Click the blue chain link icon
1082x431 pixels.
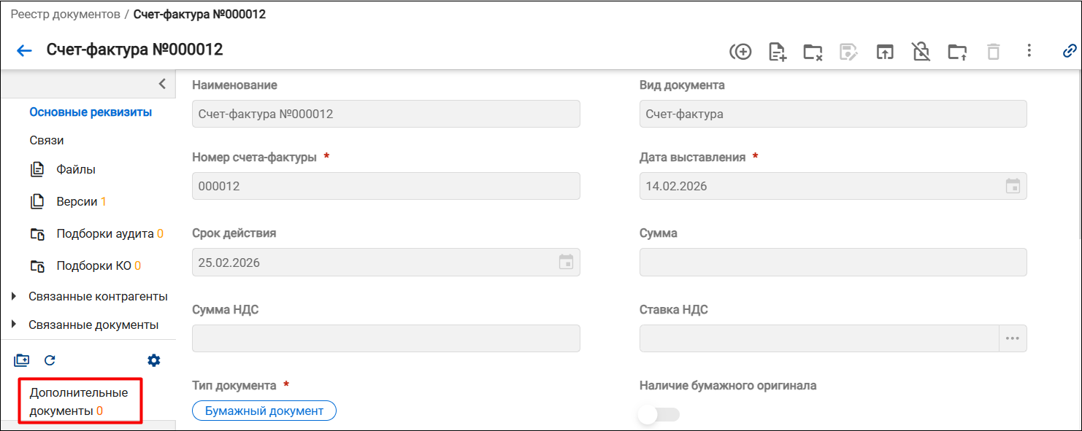tap(1070, 50)
